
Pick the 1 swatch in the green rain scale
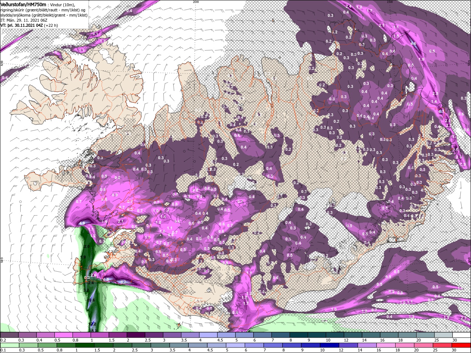(x=85, y=345)
